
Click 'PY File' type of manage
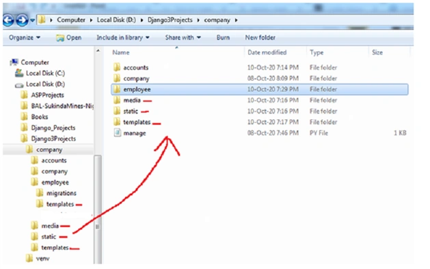(319, 133)
